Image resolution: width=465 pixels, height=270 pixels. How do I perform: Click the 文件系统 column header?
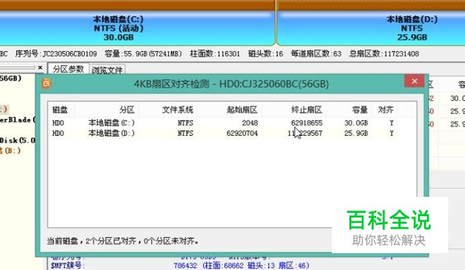[x=168, y=110]
